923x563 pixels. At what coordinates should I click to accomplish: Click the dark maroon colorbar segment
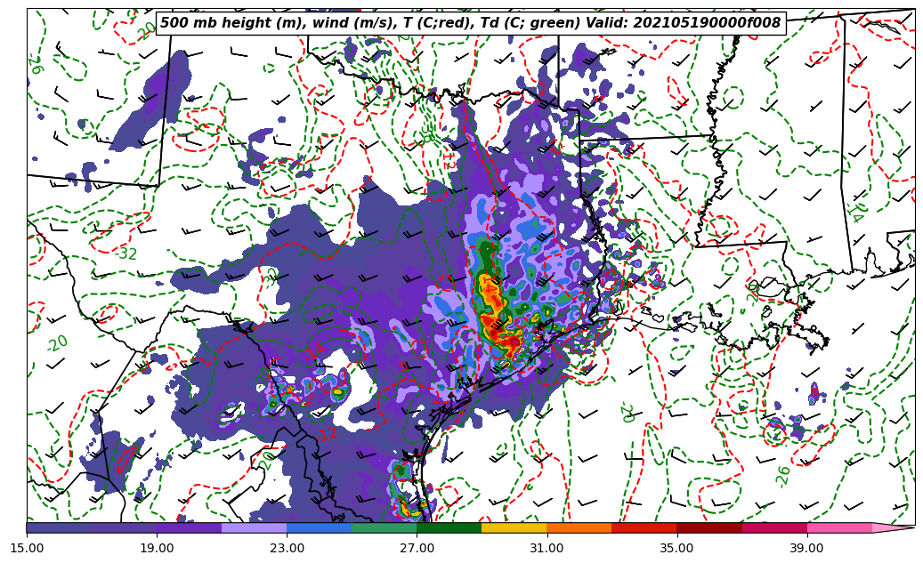click(709, 528)
